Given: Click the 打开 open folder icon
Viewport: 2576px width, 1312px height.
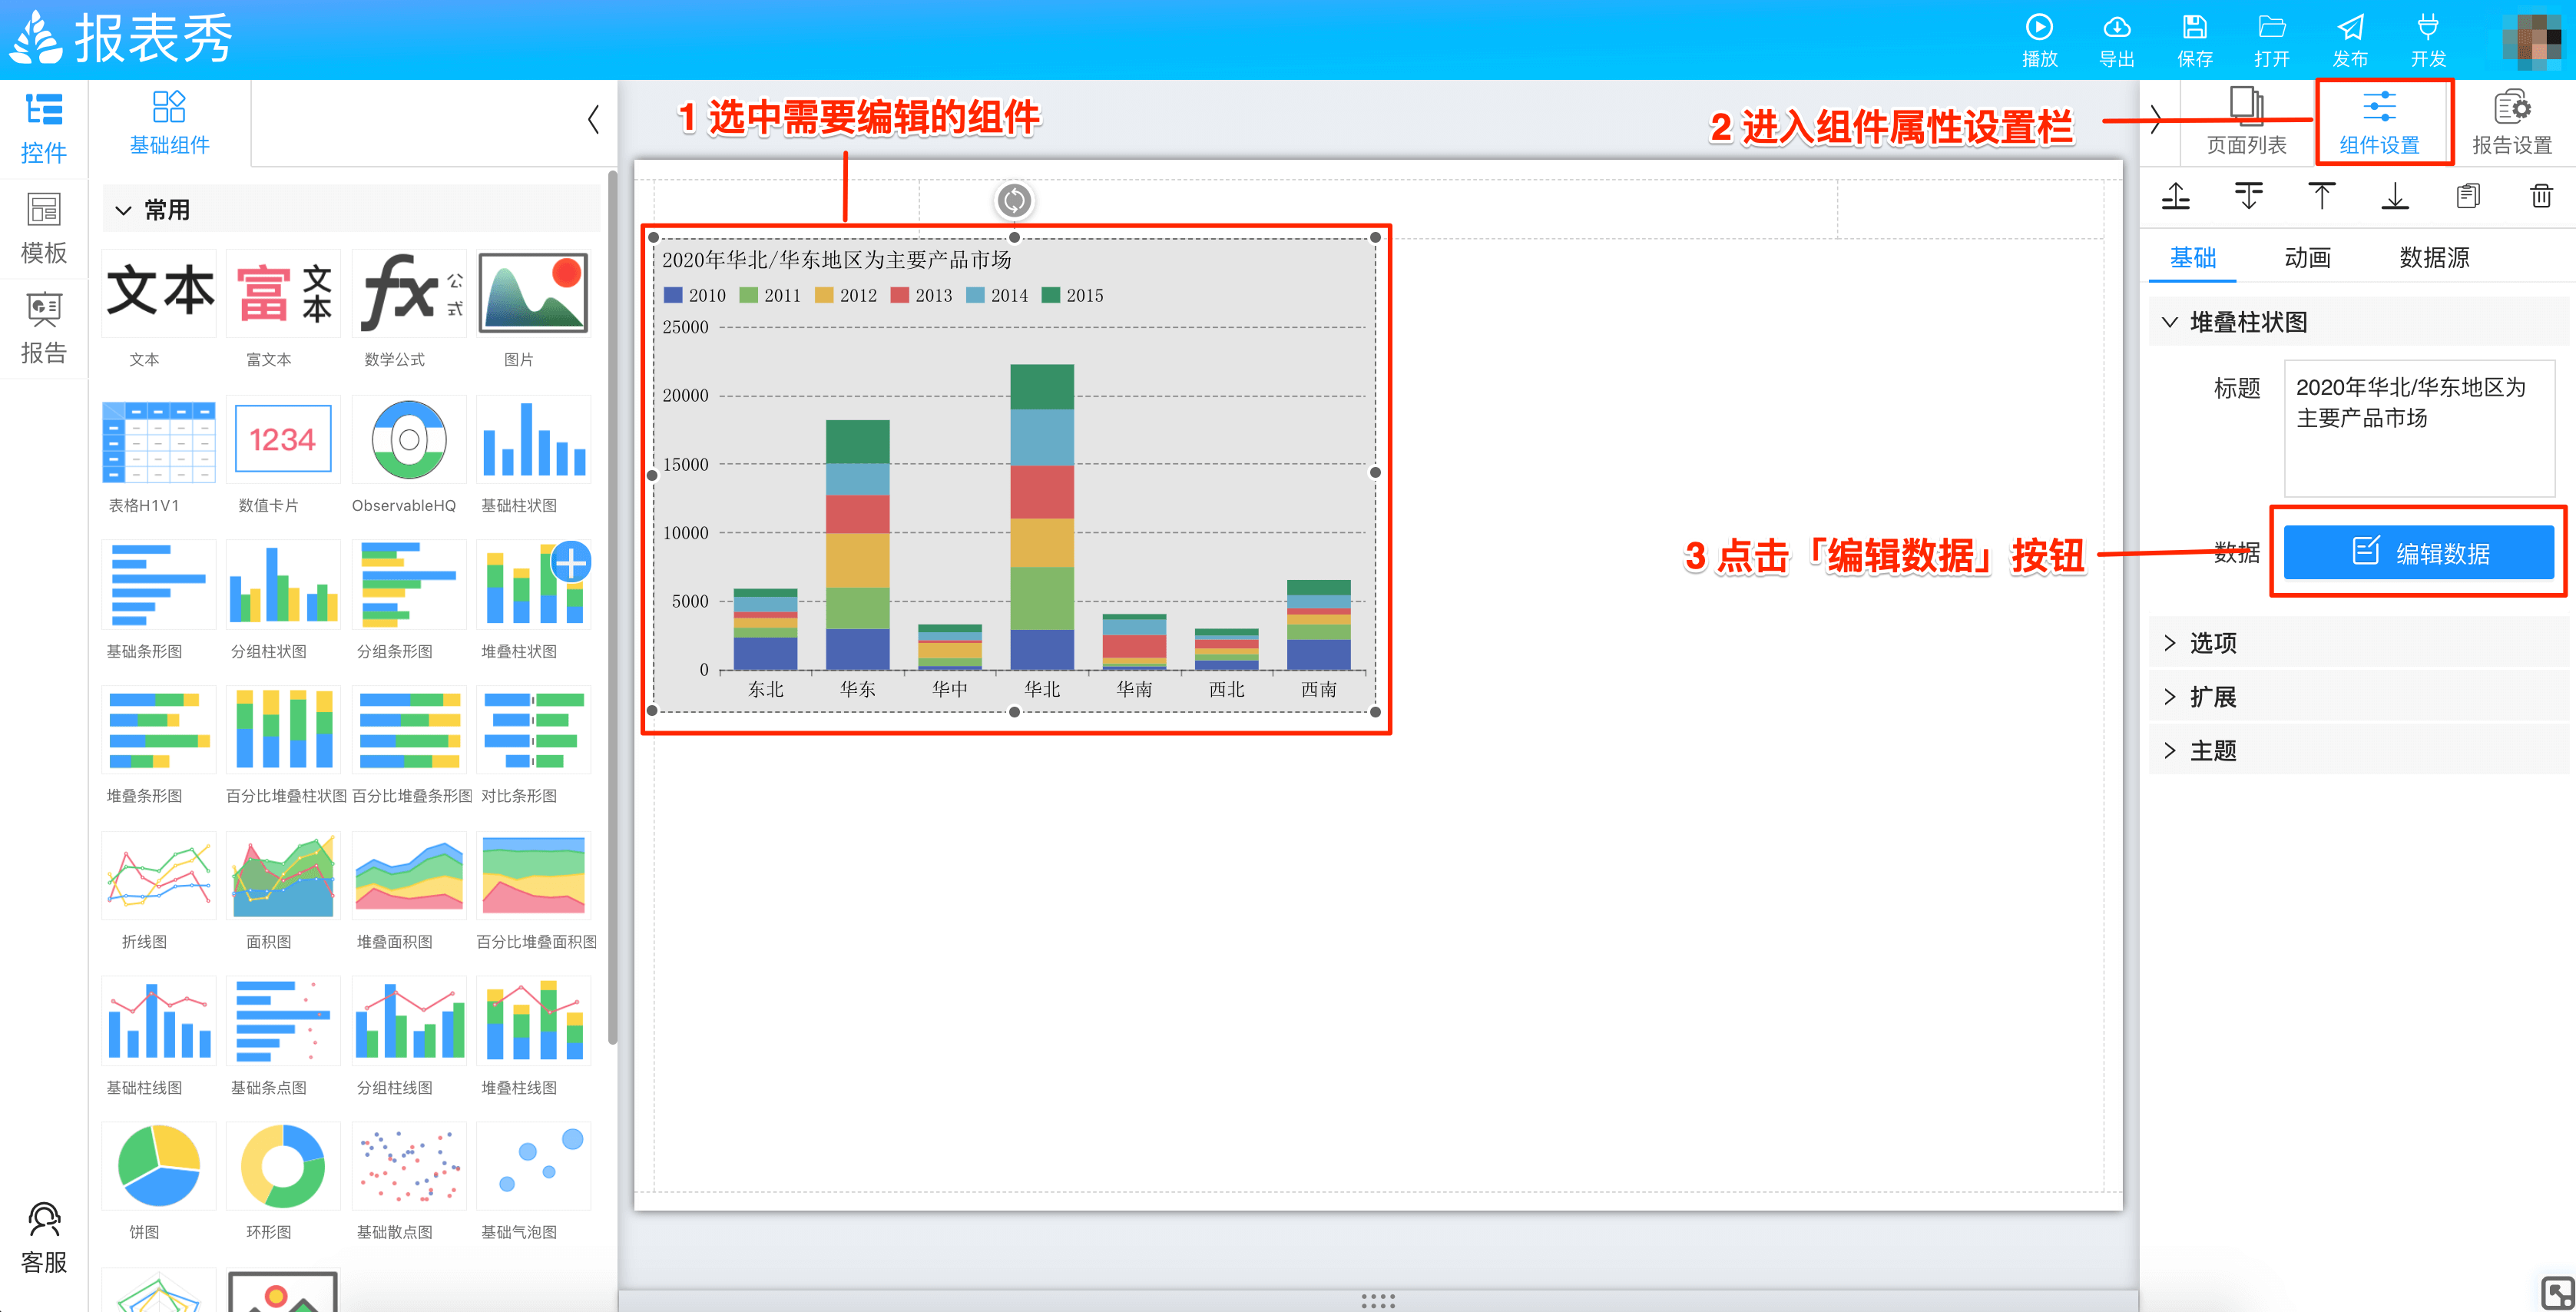Looking at the screenshot, I should coord(2272,27).
